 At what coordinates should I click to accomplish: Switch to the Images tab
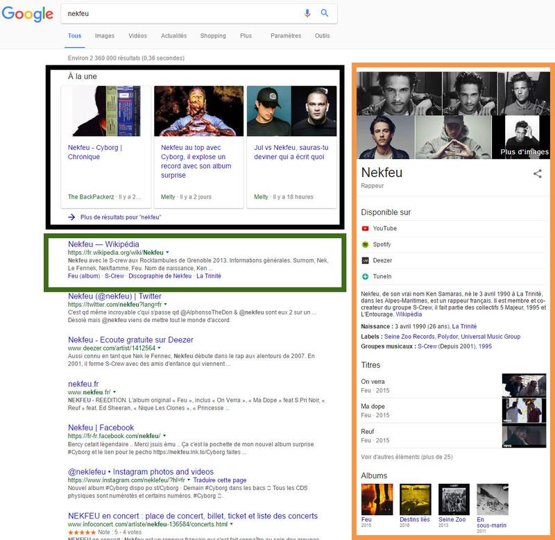(x=105, y=36)
